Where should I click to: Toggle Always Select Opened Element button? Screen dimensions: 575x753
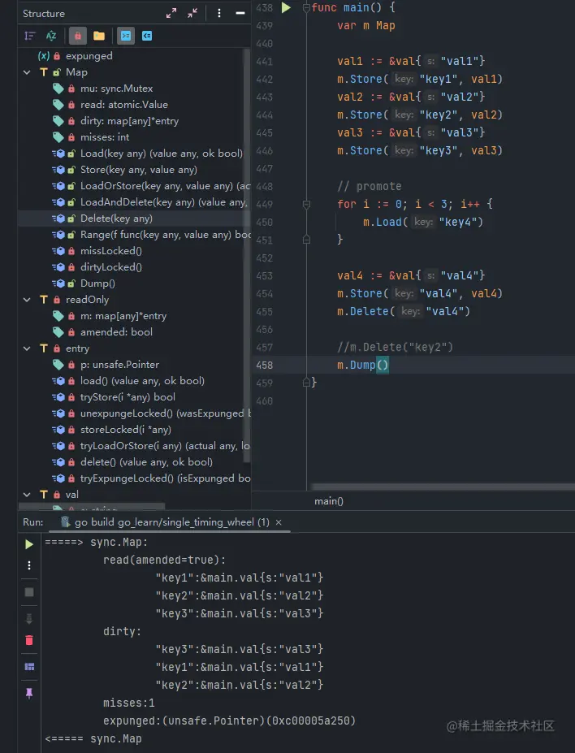(126, 36)
